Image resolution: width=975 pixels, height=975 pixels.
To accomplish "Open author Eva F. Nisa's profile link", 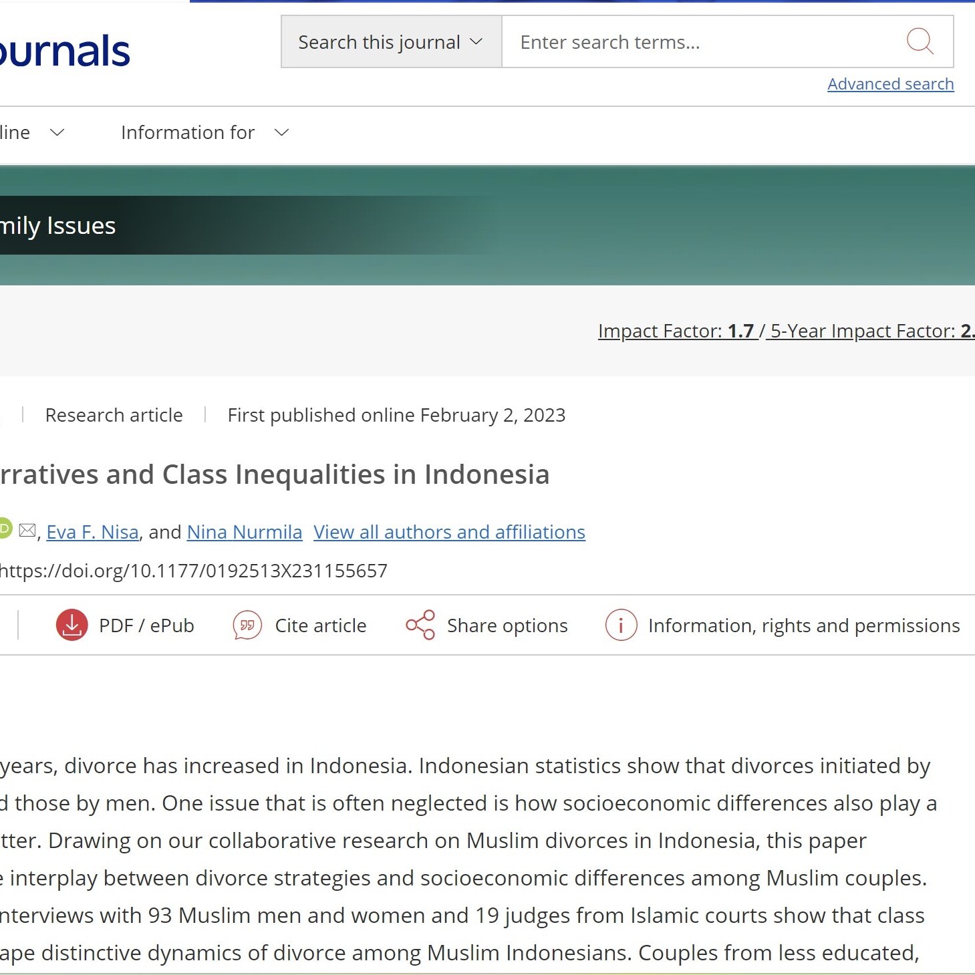I will [x=93, y=532].
